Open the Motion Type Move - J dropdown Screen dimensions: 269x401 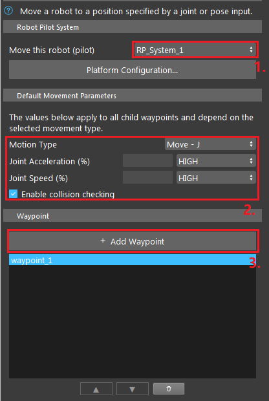tap(210, 144)
